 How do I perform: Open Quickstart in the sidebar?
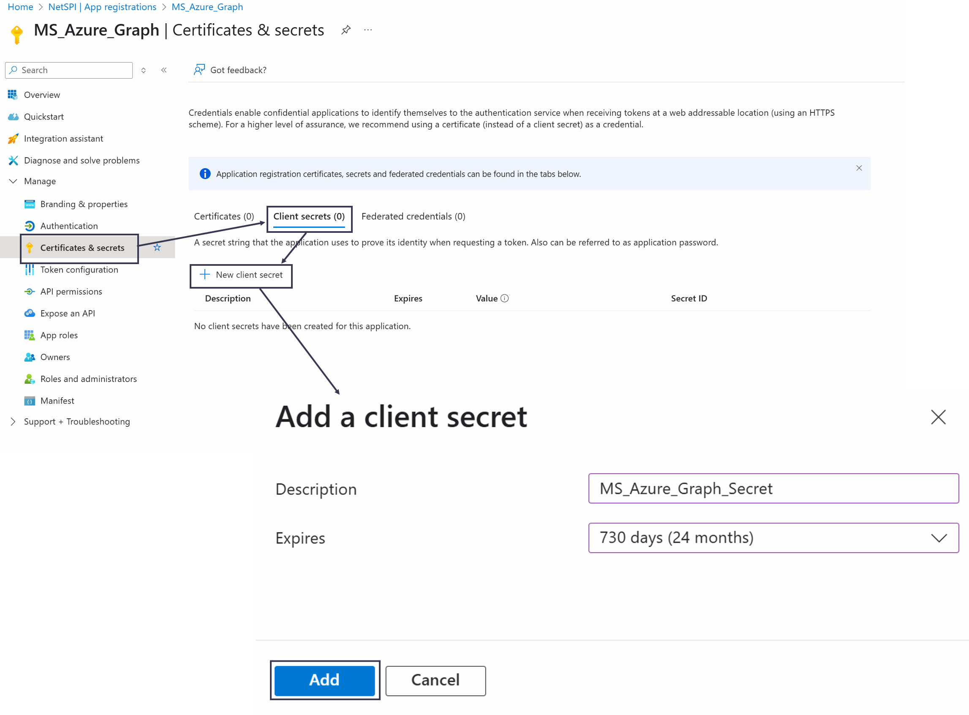click(44, 117)
